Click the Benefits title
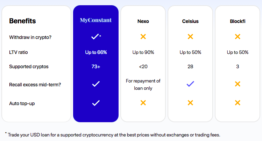The image size is (262, 141). [22, 21]
